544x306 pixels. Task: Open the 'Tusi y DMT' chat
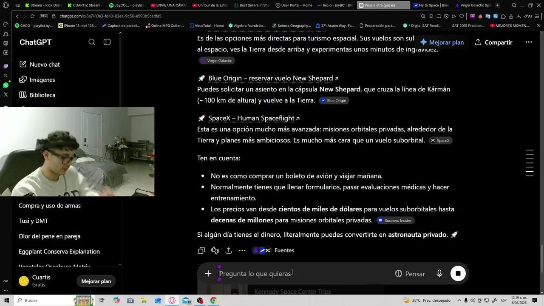pos(33,221)
